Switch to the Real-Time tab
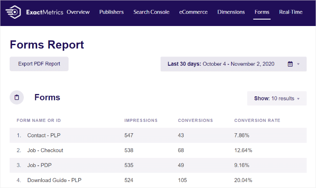This screenshot has width=316, height=188. (291, 12)
